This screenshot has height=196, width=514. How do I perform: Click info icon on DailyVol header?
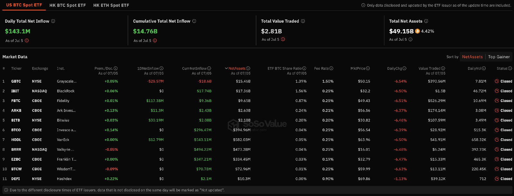tap(484, 68)
